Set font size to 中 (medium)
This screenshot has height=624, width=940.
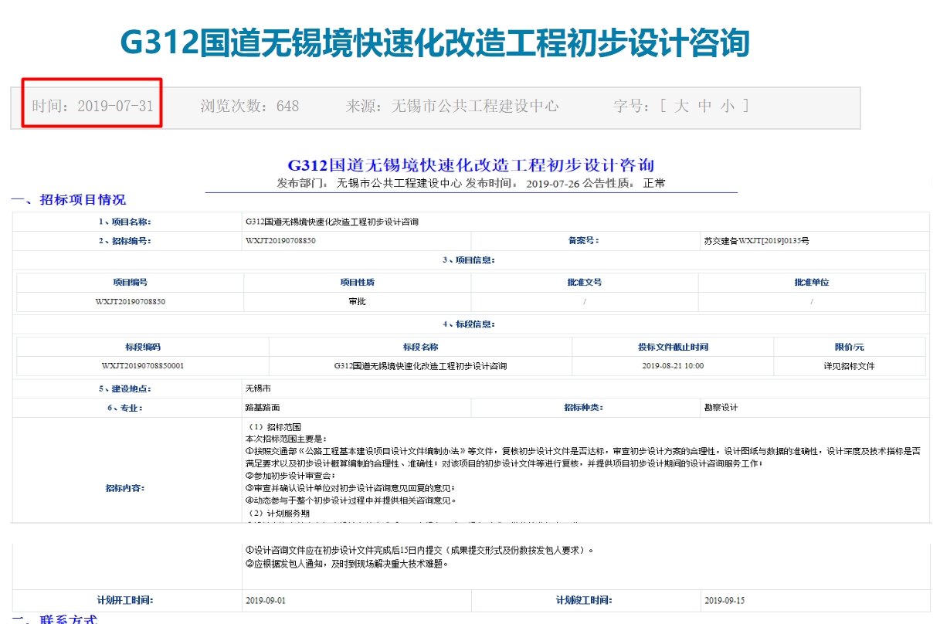(x=704, y=107)
